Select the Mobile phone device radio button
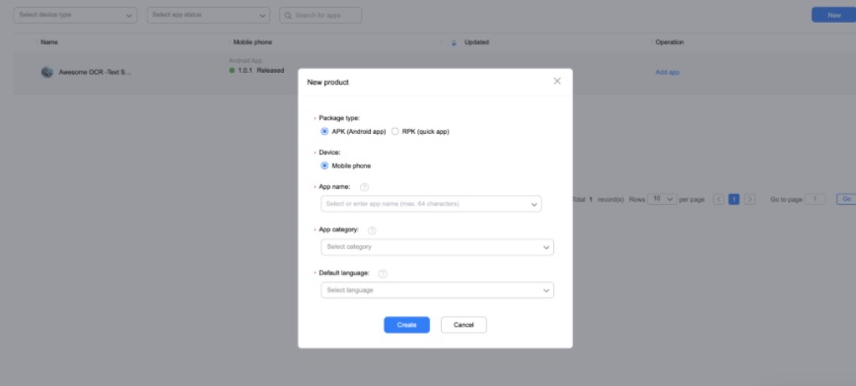This screenshot has height=386, width=856. coord(324,165)
